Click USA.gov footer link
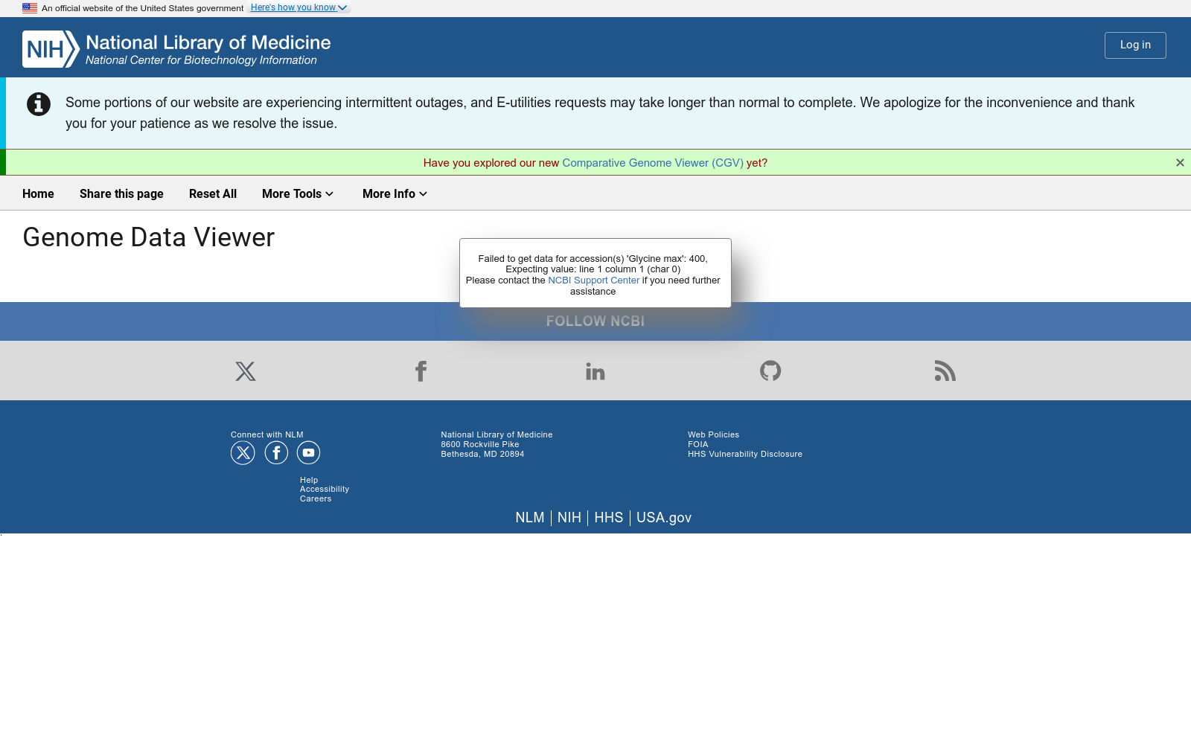Viewport: 1191px width, 744px height. click(x=664, y=518)
